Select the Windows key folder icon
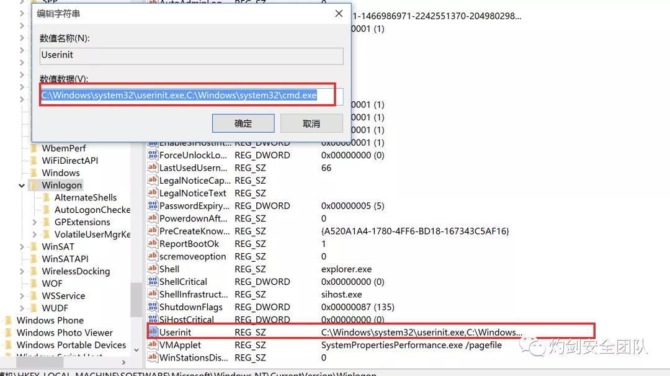670x376 pixels. click(x=33, y=173)
